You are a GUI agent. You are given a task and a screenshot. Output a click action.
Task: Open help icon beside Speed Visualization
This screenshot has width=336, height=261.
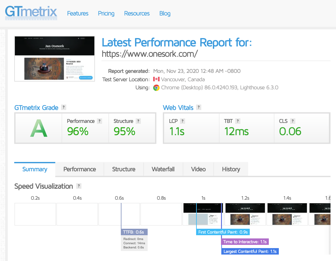pos(79,186)
